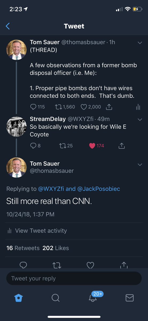The width and height of the screenshot is (148, 321).
Task: Tap the reply bubble under the main tweet
Action: coord(23,265)
